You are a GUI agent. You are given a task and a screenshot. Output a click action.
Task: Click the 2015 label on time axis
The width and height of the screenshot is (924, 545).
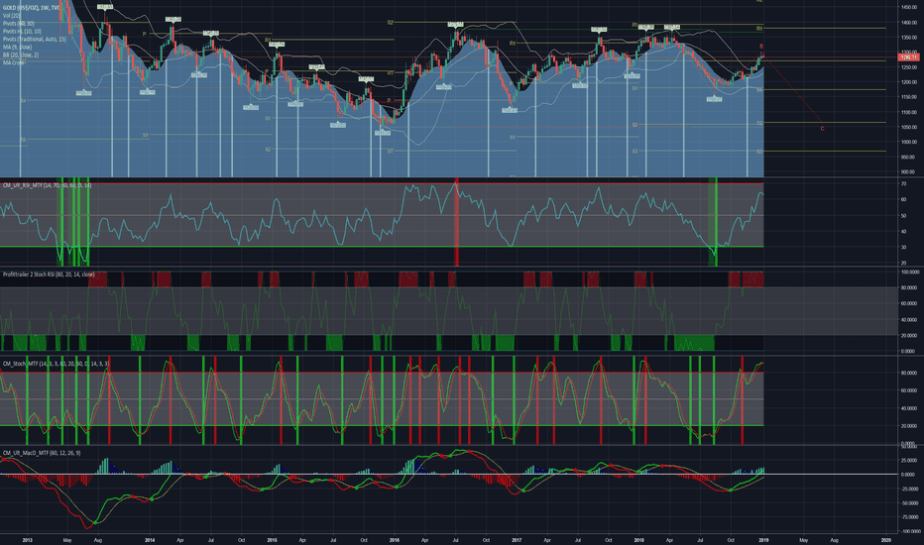(273, 540)
